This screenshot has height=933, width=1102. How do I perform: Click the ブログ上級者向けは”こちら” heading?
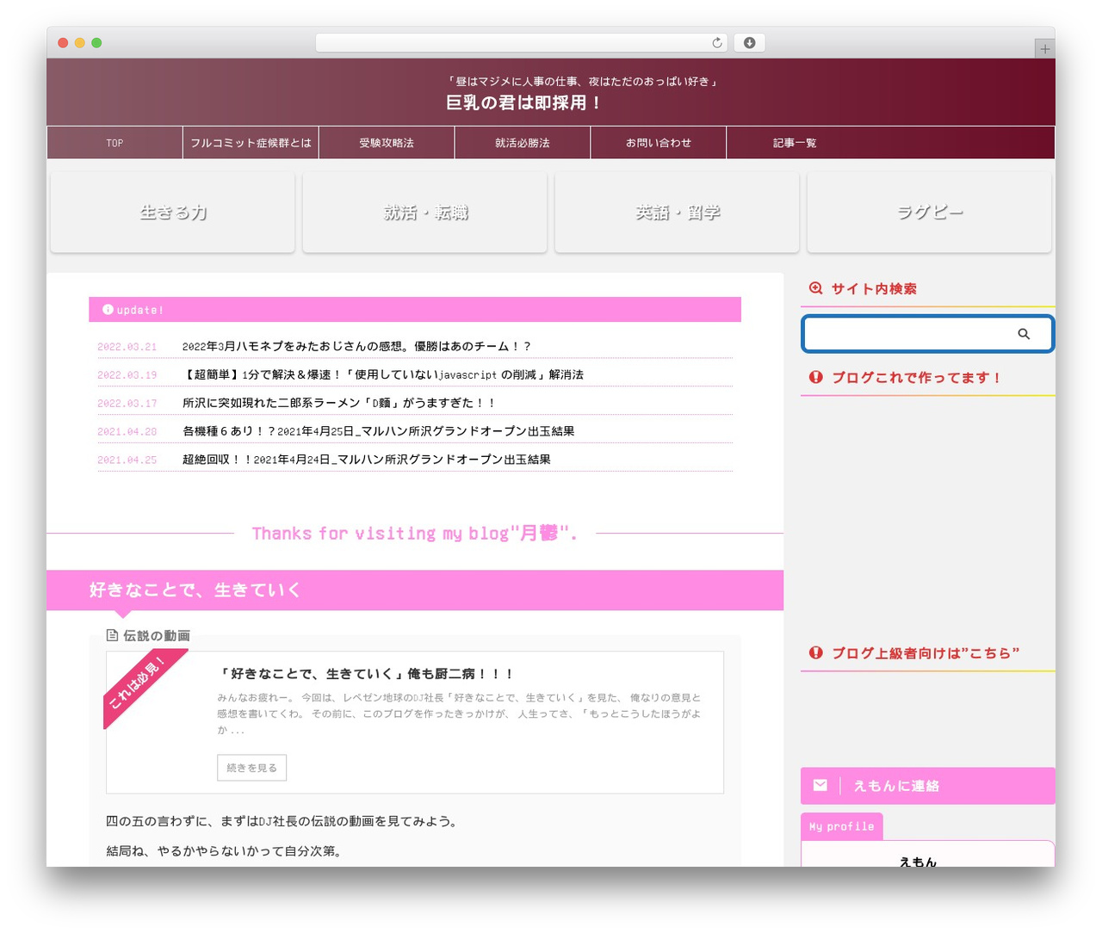point(926,652)
